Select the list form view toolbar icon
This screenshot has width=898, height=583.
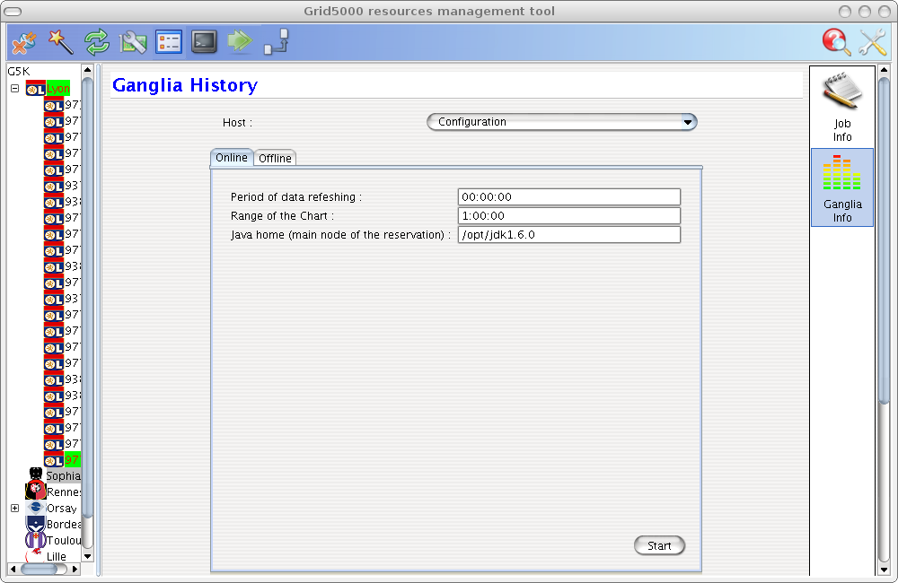click(169, 42)
